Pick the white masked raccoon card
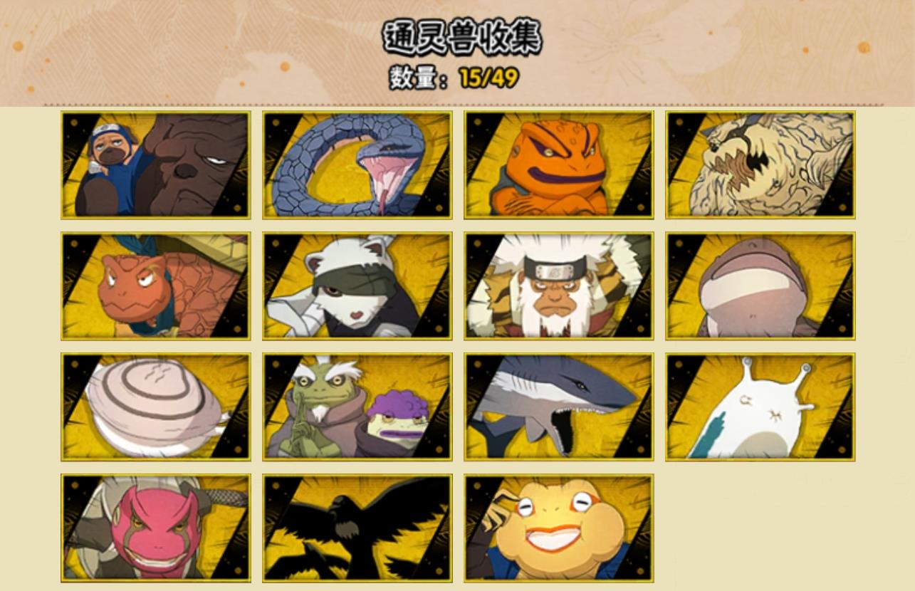This screenshot has width=915, height=591. tap(357, 286)
